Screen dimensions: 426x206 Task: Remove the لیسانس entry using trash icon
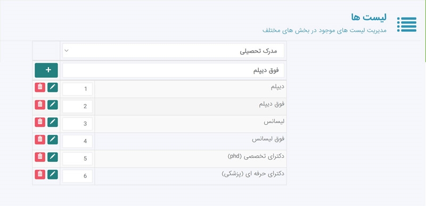pos(40,122)
